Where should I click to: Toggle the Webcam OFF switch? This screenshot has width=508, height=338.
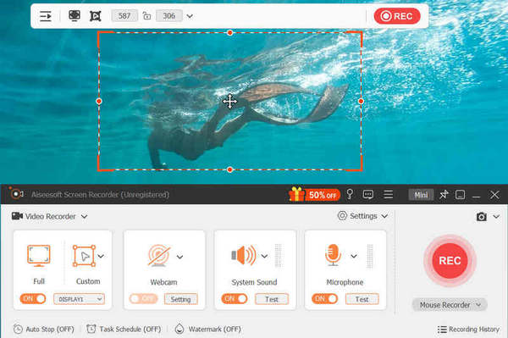tap(143, 298)
